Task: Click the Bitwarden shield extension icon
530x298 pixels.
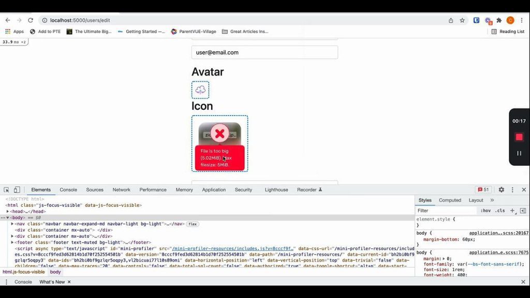Action: (476, 20)
